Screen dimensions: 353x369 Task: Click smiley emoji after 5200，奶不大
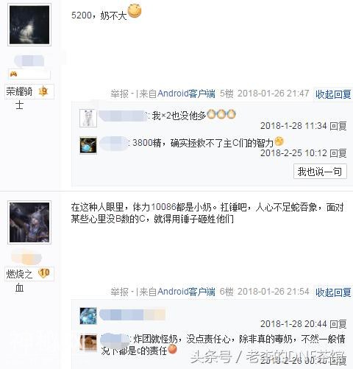(135, 11)
